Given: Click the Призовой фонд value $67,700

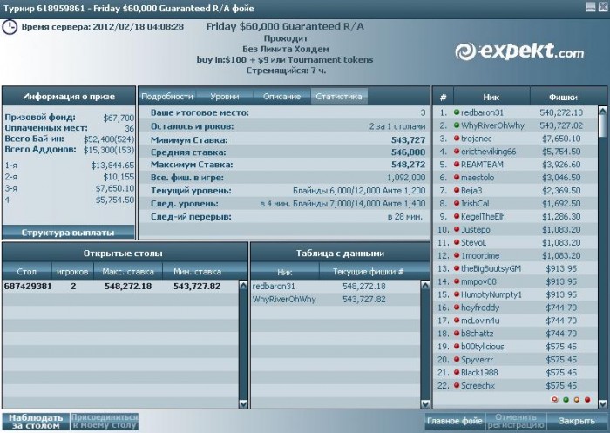Looking at the screenshot, I should click(119, 118).
